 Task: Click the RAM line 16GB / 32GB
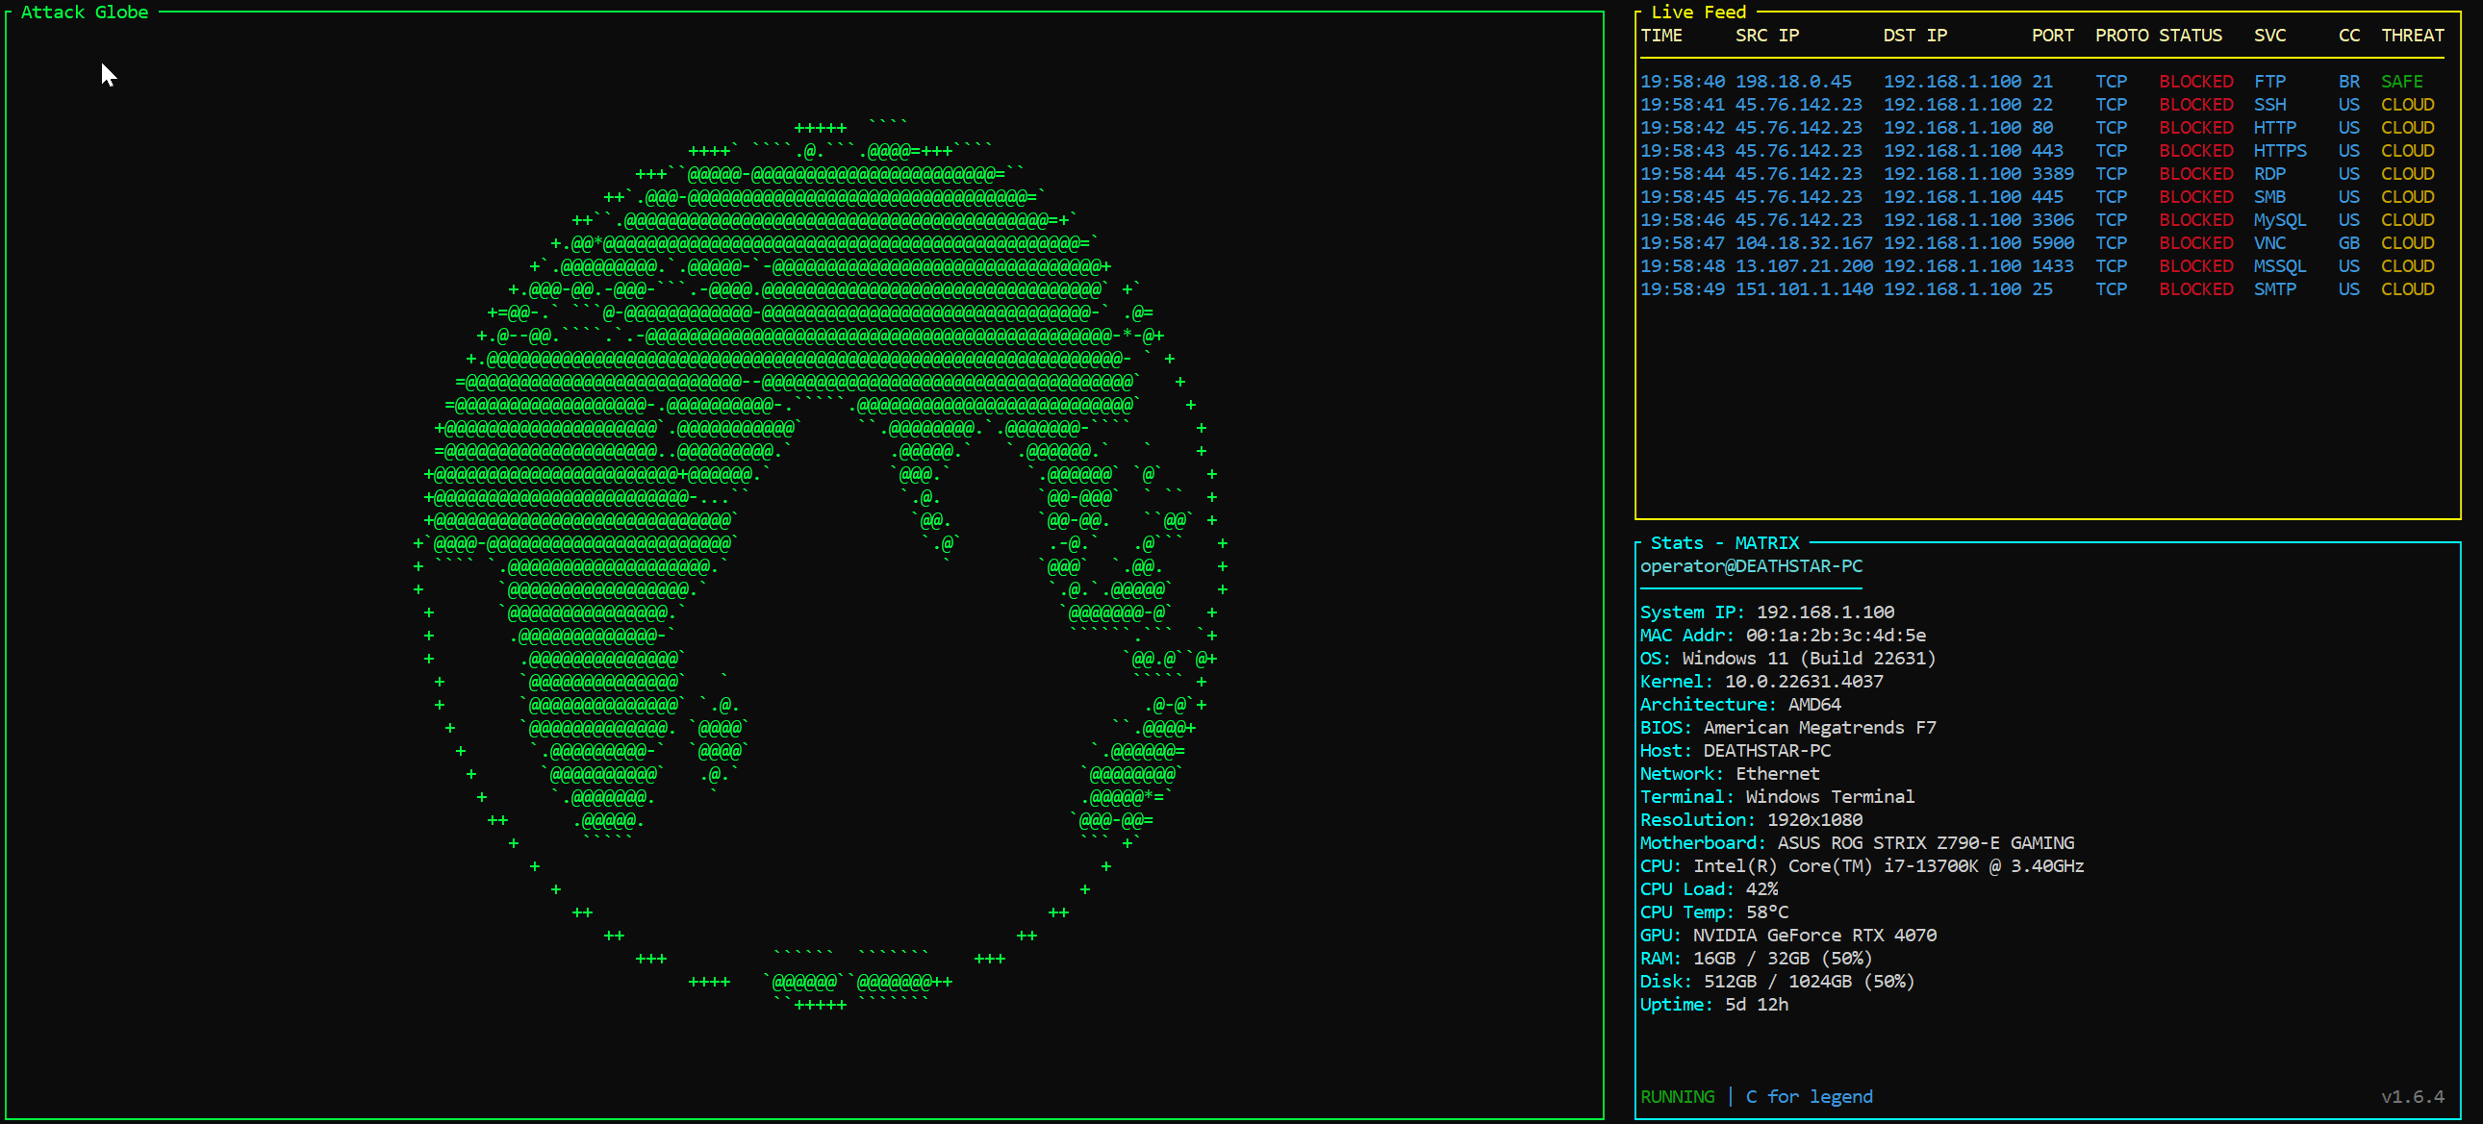pyautogui.click(x=1757, y=960)
